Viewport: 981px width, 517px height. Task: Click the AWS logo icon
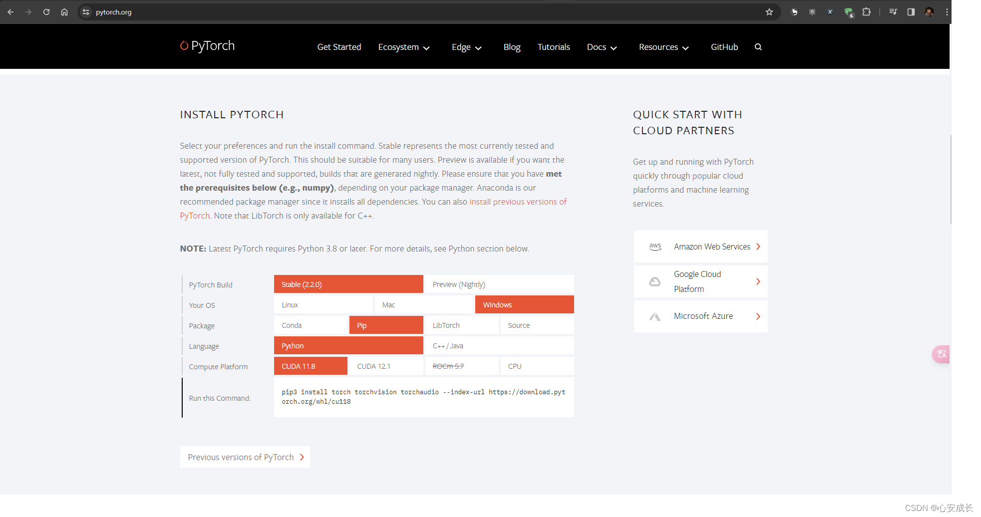click(x=655, y=247)
